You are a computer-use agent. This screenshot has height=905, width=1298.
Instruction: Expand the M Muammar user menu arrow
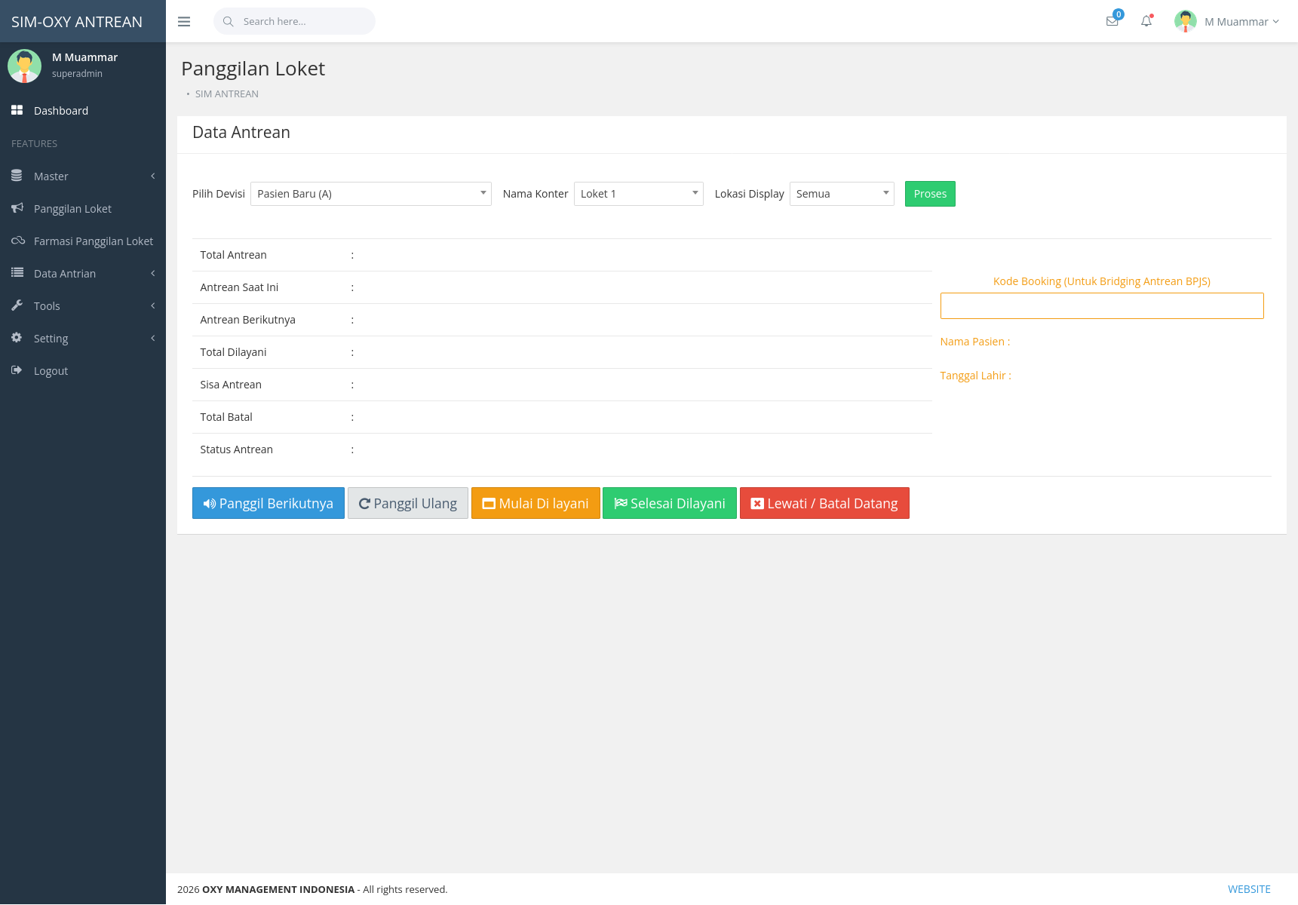[1276, 22]
